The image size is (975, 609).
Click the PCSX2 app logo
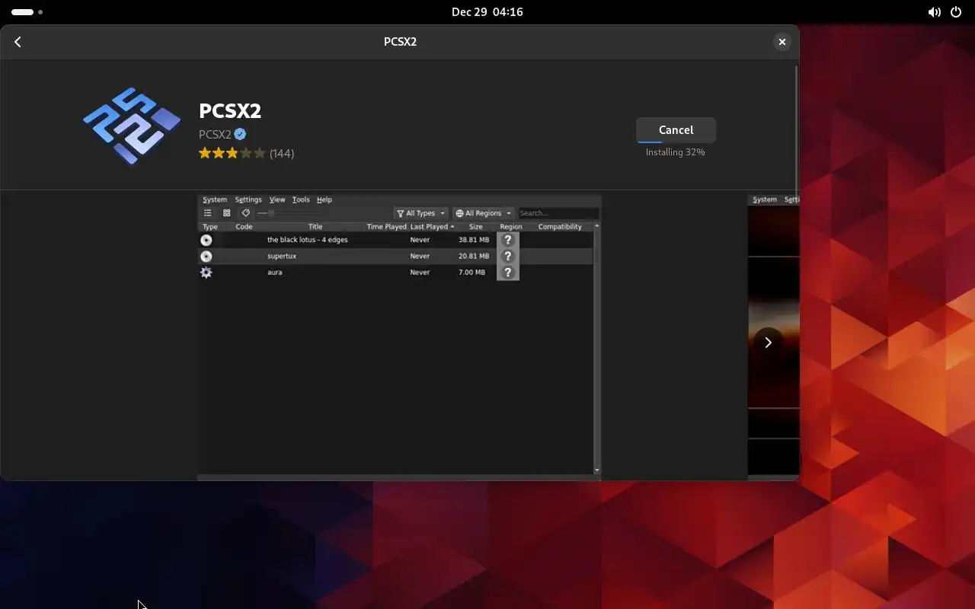[x=132, y=126]
